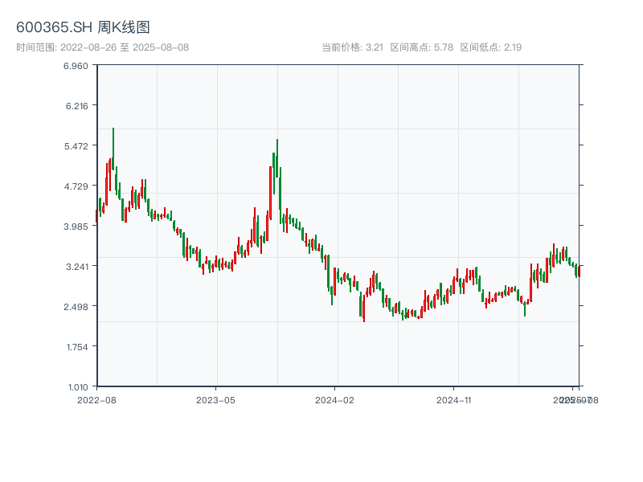Click x-axis label 2024-02
Image resolution: width=643 pixels, height=482 pixels.
point(334,400)
